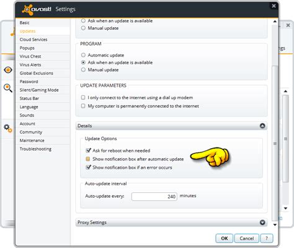294x248 pixels.
Task: Open Password settings
Action: point(43,82)
